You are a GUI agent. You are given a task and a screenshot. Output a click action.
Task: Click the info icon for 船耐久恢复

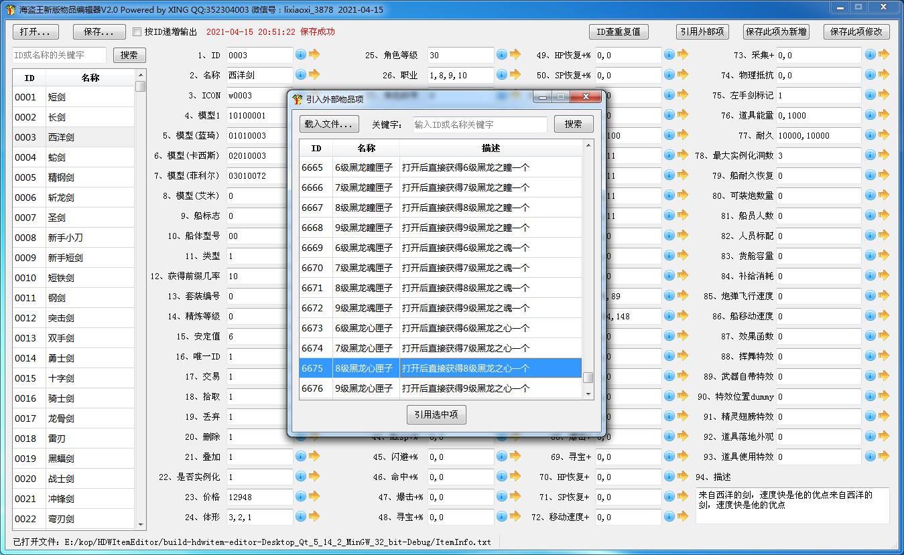click(870, 175)
